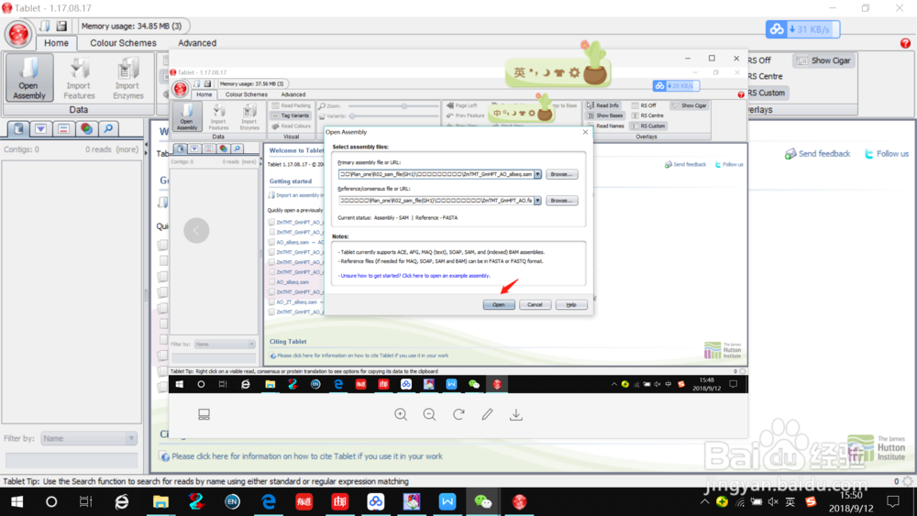Expand hidden tray icons chevron on outer taskbar
Image resolution: width=917 pixels, height=516 pixels.
click(704, 501)
